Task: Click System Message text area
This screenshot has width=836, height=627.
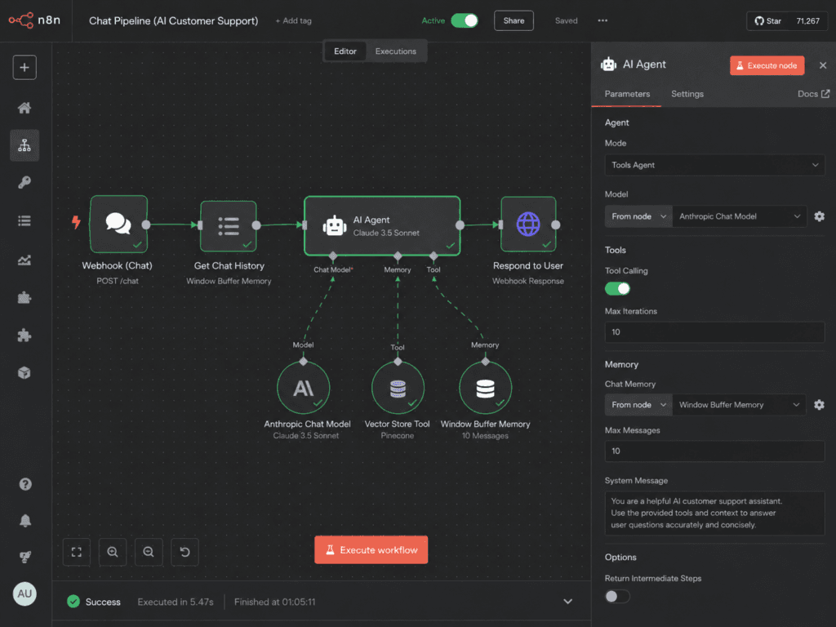Action: tap(714, 513)
